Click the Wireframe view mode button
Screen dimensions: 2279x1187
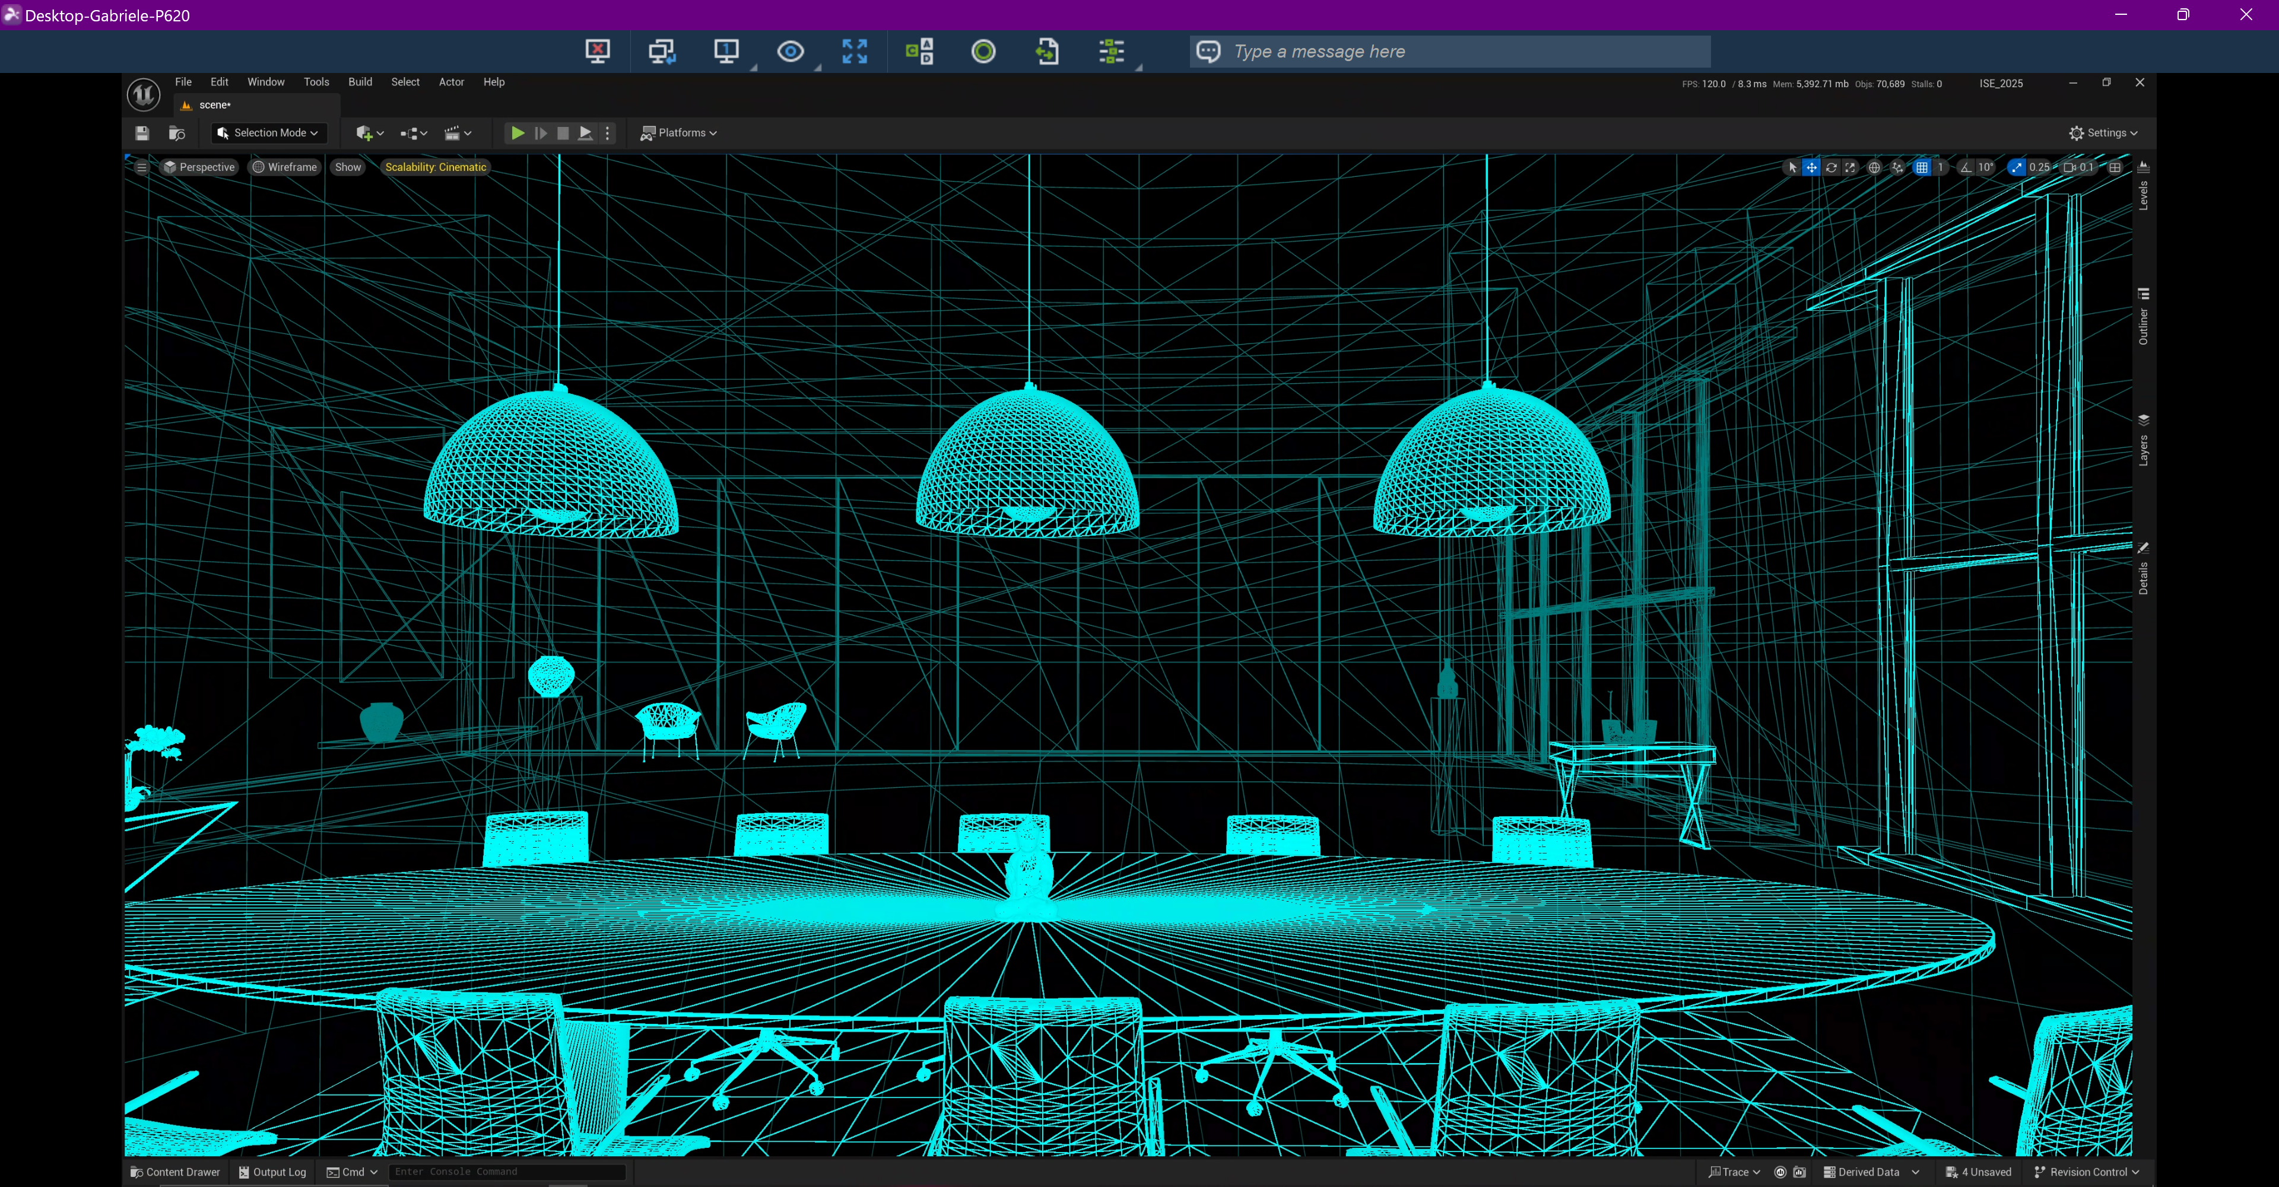285,167
